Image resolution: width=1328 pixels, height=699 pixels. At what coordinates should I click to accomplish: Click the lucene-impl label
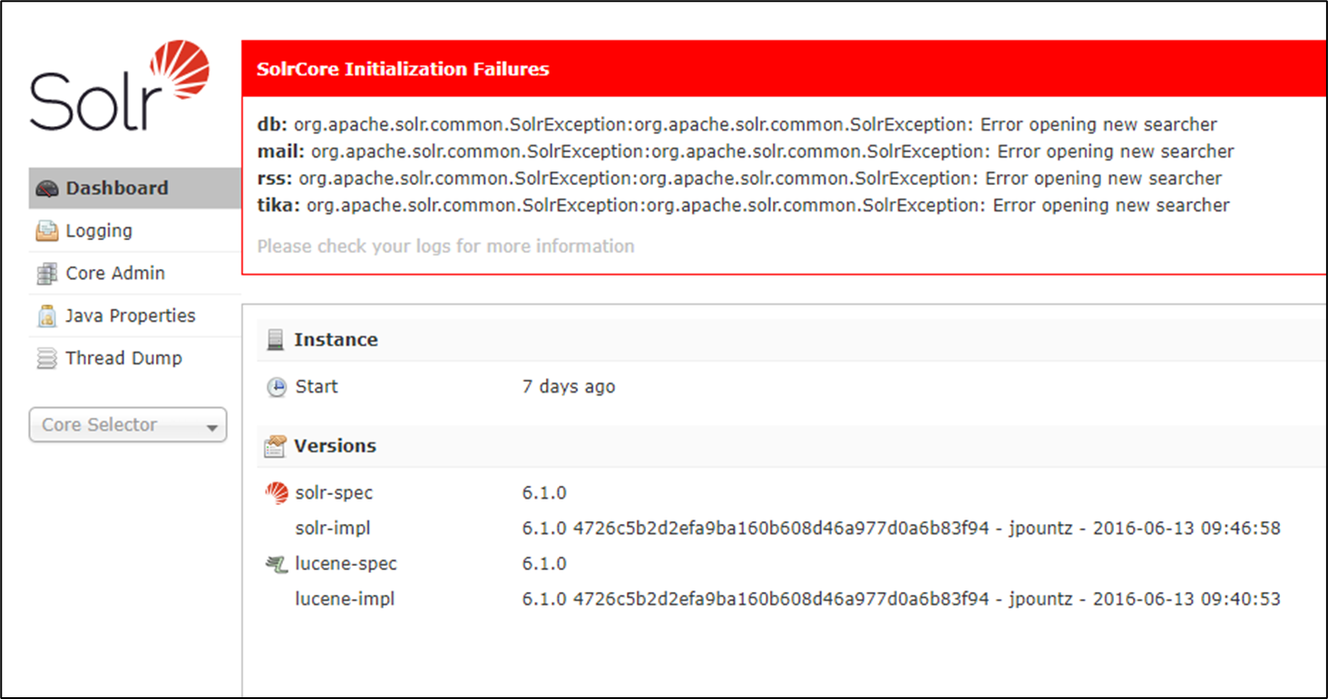[345, 599]
